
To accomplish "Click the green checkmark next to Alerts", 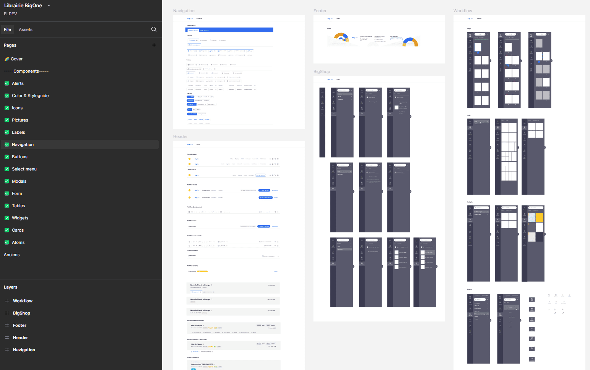I will click(x=7, y=83).
